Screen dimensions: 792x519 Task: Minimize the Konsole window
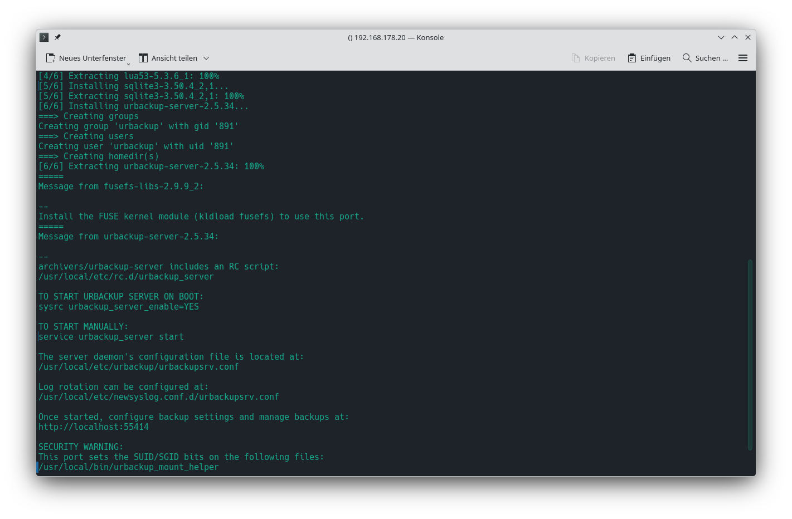(x=721, y=37)
